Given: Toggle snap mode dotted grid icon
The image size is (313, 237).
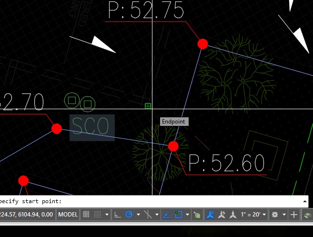Looking at the screenshot, I should [97, 215].
